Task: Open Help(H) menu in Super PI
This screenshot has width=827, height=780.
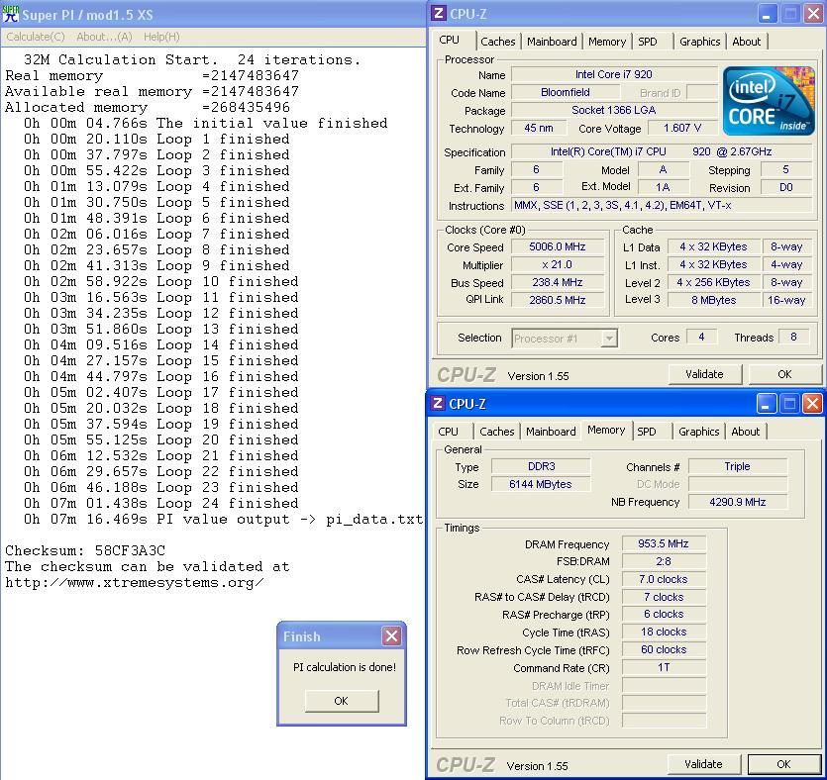Action: coord(161,37)
